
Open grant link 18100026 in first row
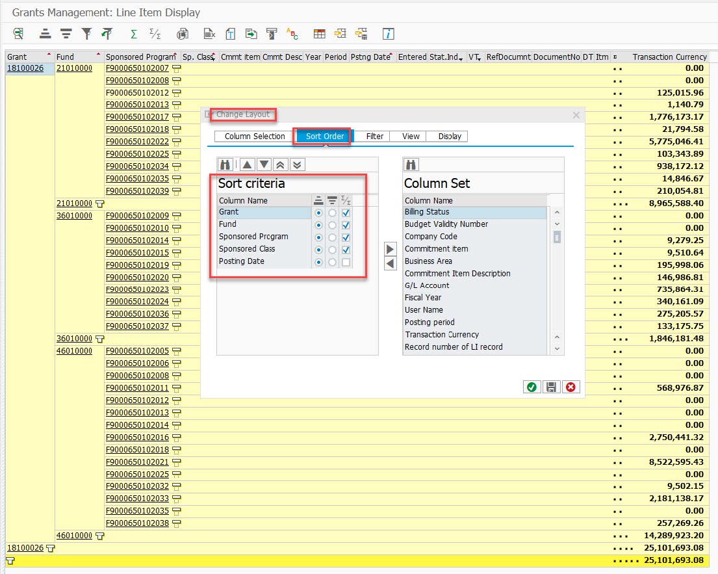click(25, 68)
